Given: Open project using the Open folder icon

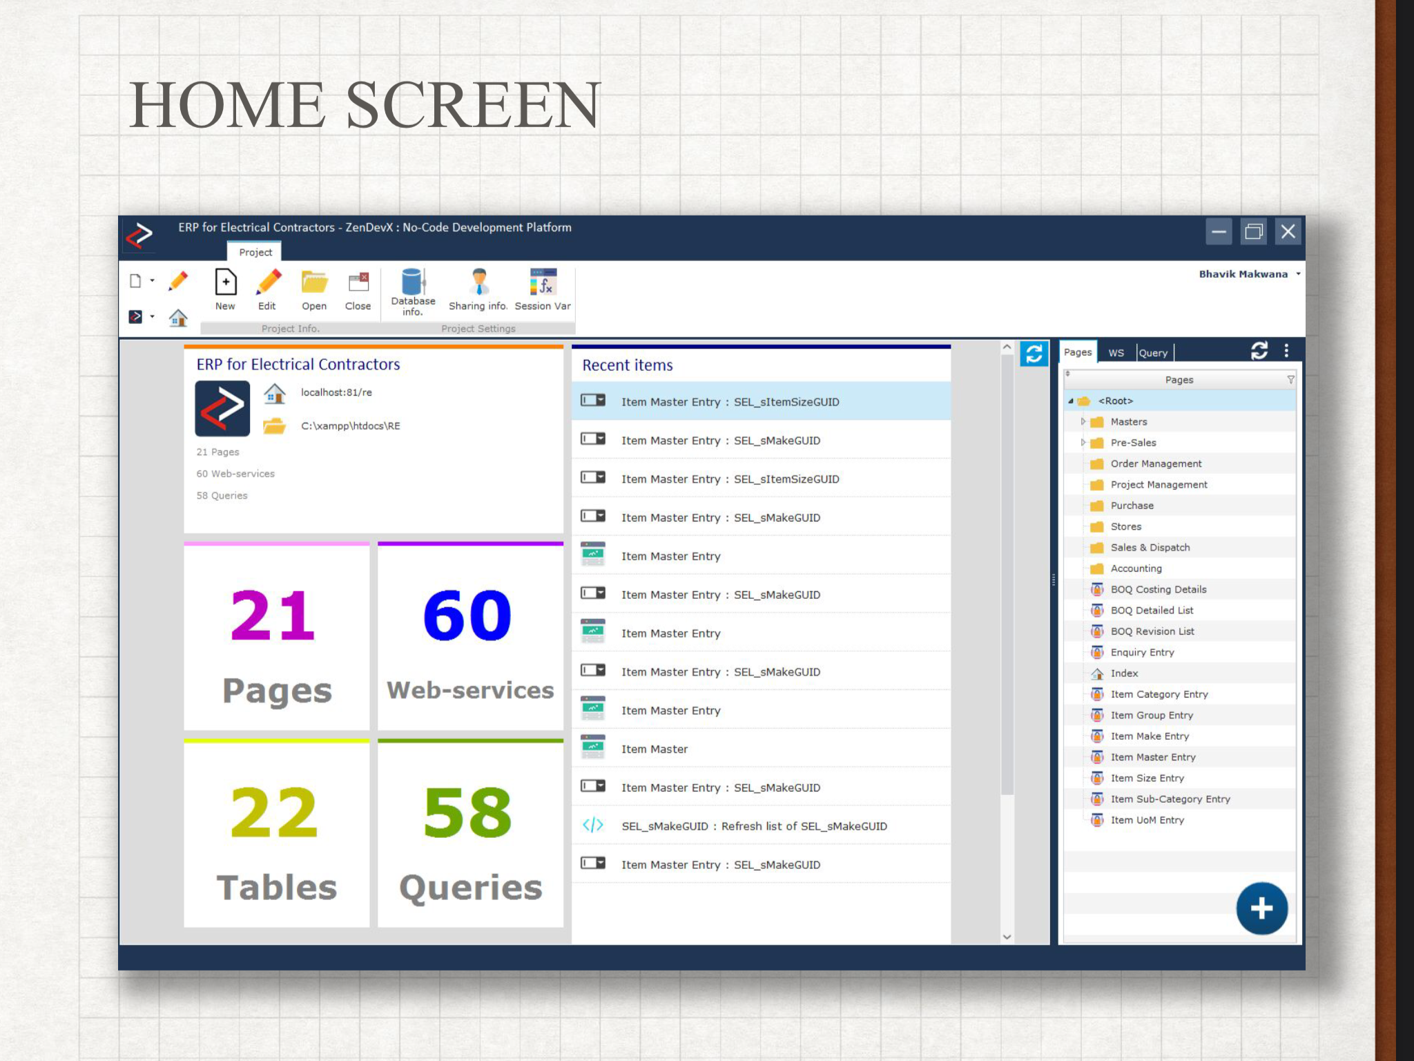Looking at the screenshot, I should tap(314, 283).
